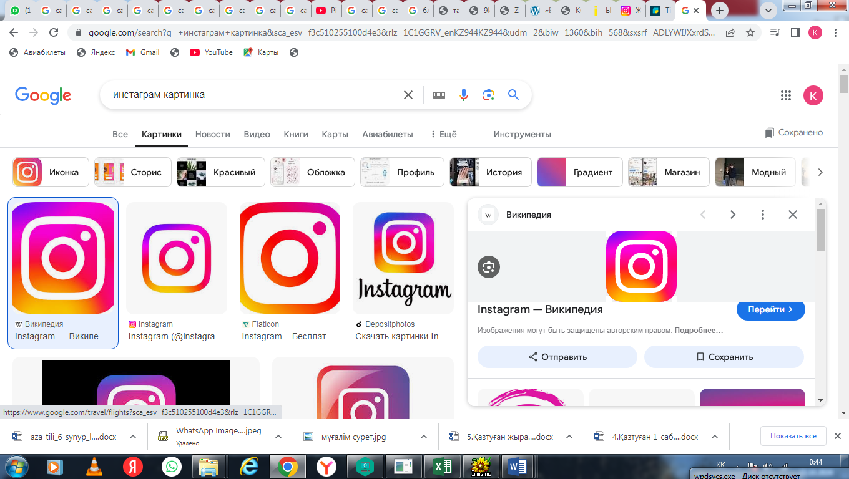849x479 pixels.
Task: Show previous image in the preview panel
Action: [703, 215]
